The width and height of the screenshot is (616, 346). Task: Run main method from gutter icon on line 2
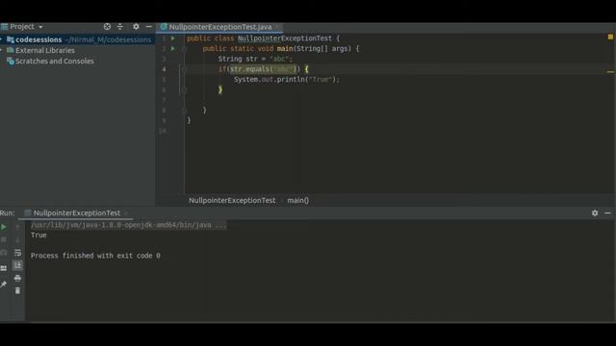173,49
